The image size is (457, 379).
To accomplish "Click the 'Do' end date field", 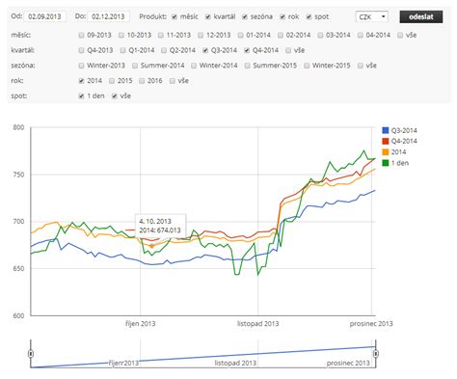I will pos(109,16).
